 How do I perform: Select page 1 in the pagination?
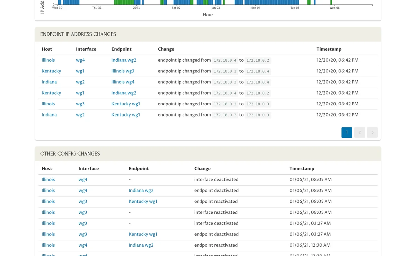tap(347, 133)
